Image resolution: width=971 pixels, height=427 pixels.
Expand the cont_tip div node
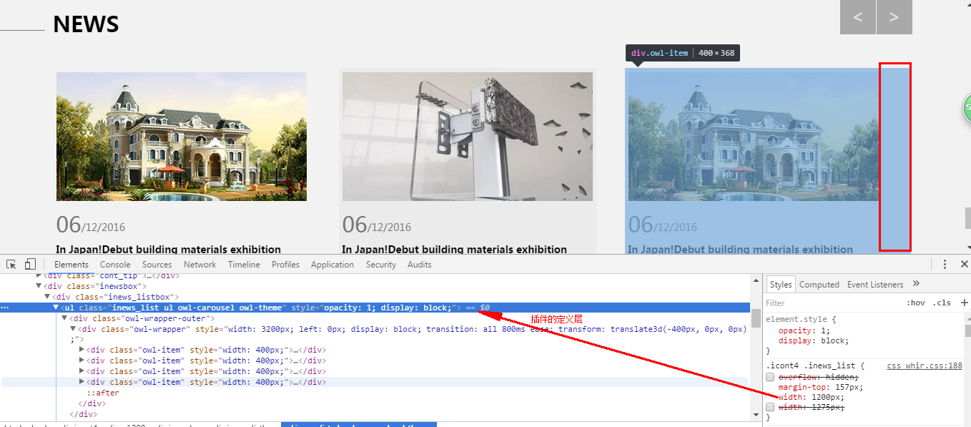point(39,275)
